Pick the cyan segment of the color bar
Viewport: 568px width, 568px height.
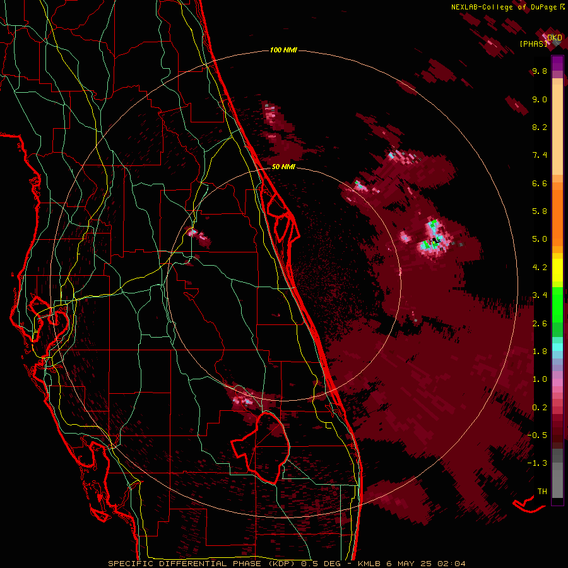557,347
